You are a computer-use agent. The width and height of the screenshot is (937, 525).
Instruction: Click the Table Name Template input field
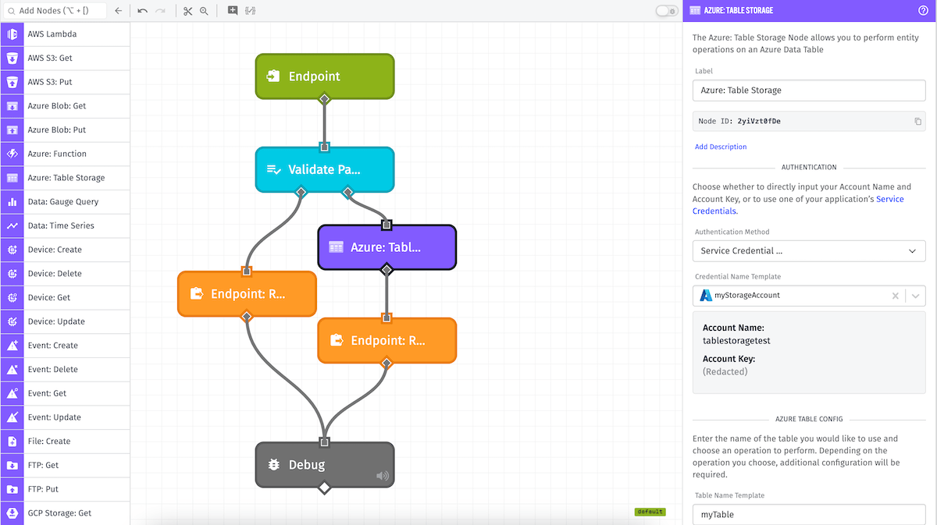[809, 515]
